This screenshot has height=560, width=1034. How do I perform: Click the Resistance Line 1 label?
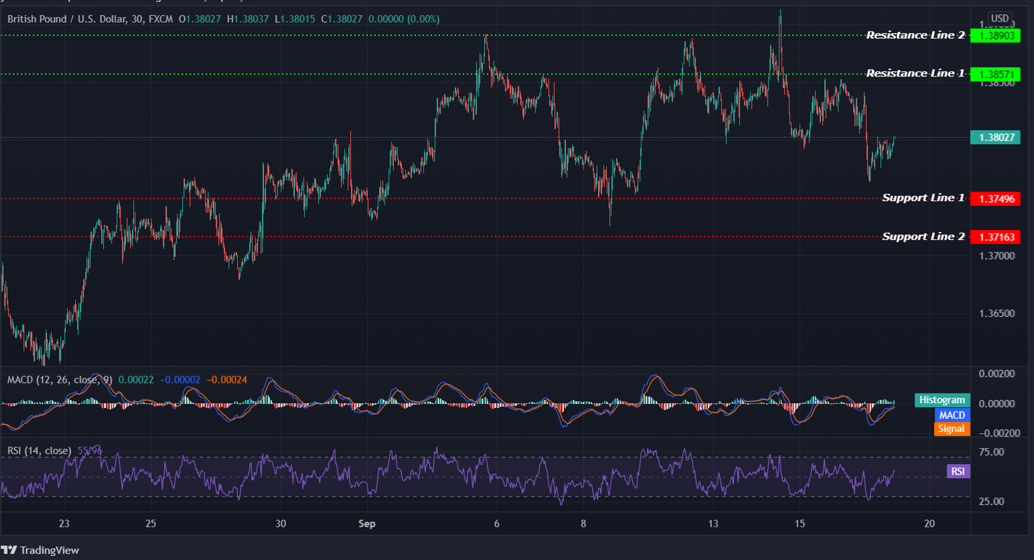pos(915,73)
